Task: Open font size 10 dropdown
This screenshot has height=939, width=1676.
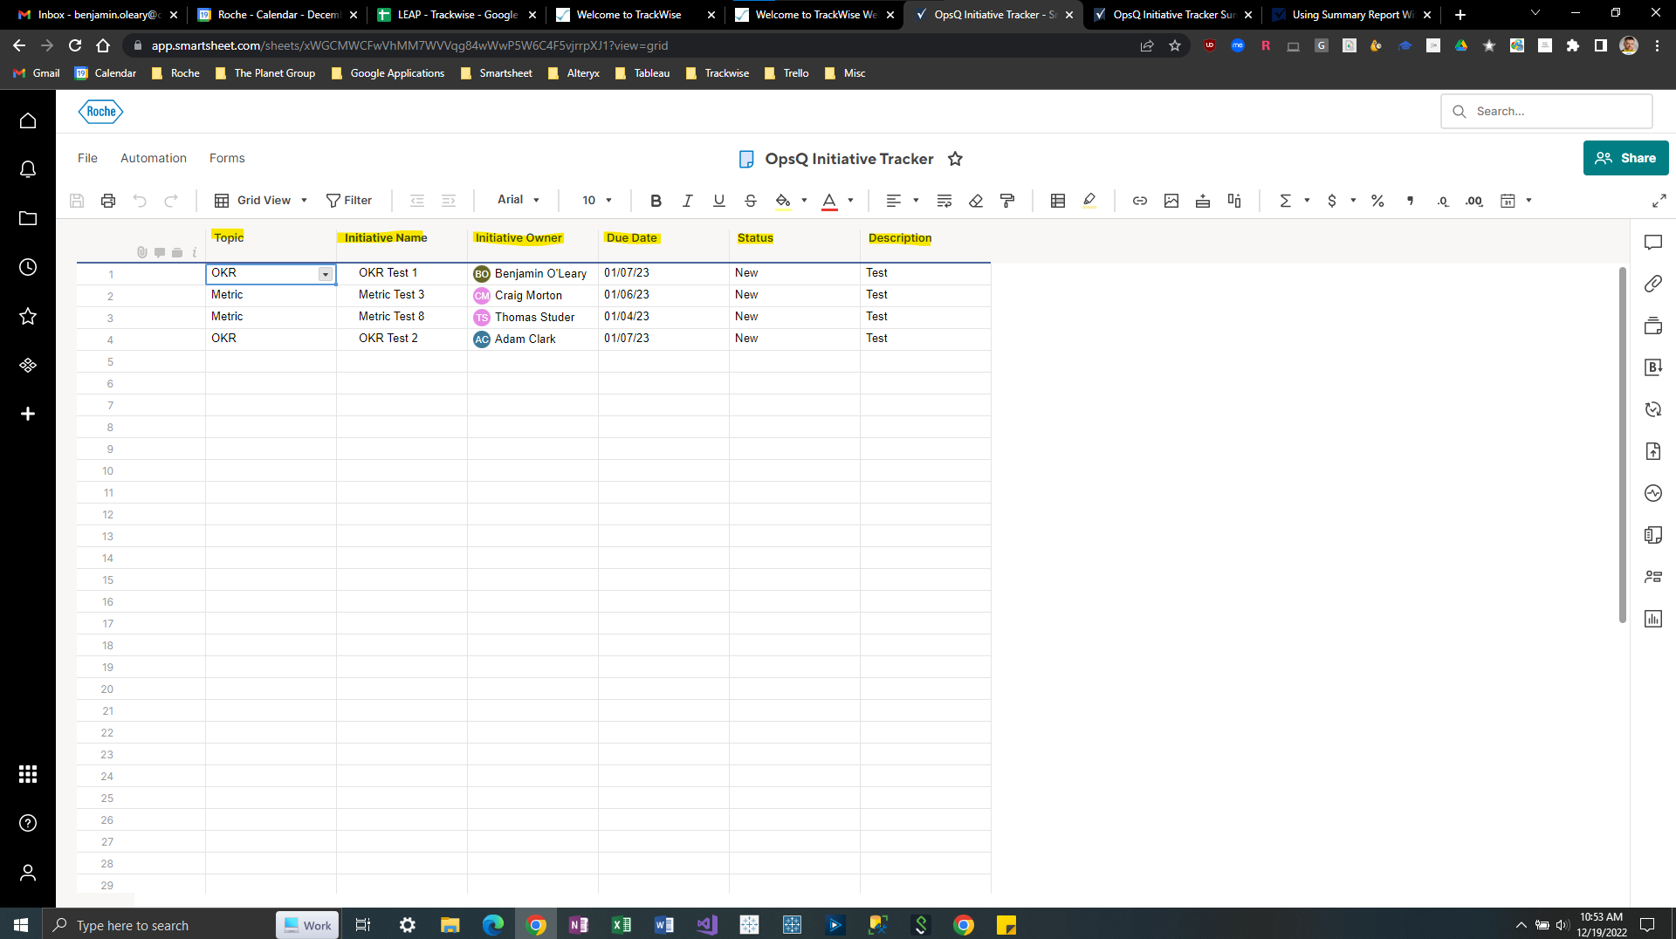Action: click(x=597, y=201)
